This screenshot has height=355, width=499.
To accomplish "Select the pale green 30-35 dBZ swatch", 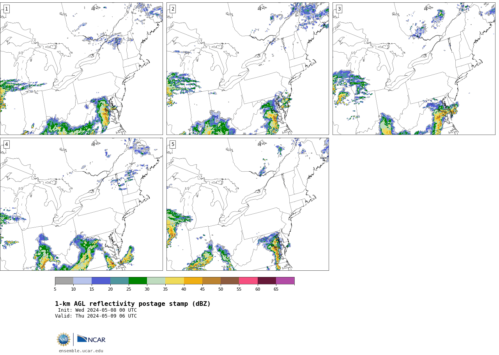I will tap(156, 281).
